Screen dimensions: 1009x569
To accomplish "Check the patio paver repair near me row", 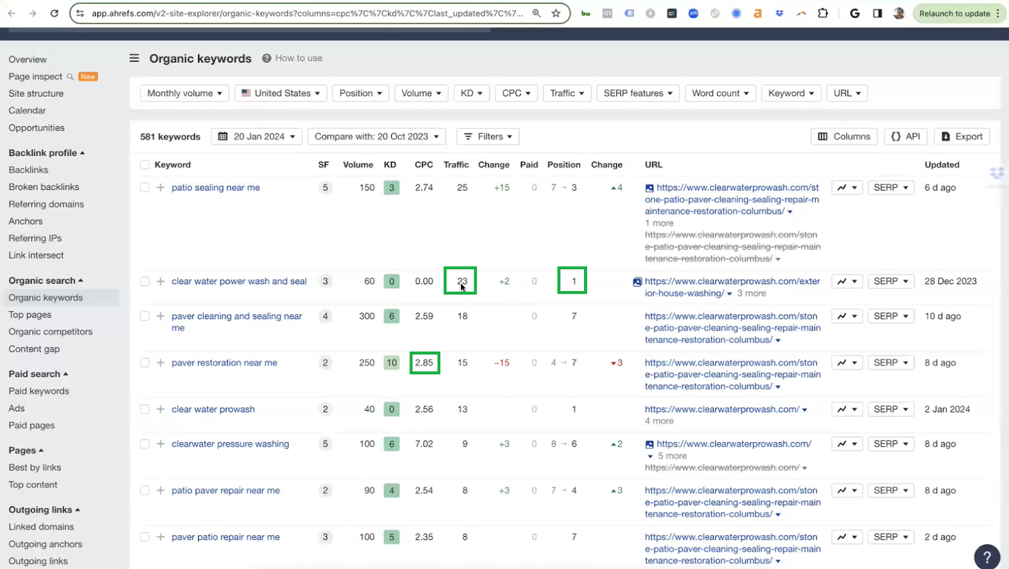I will (145, 491).
